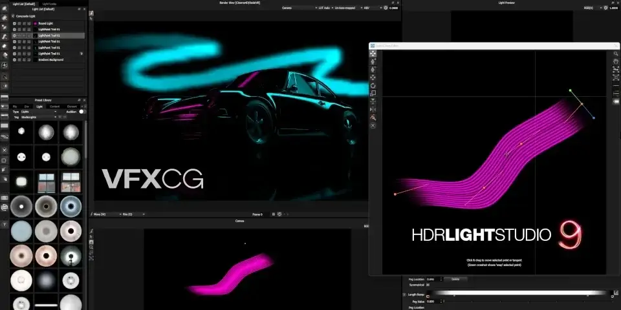The width and height of the screenshot is (621, 310).
Task: Toggle visibility of Round Light
Action: [14, 23]
